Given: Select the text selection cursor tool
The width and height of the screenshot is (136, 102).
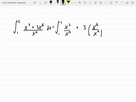Looking at the screenshot, I should coord(35,3).
